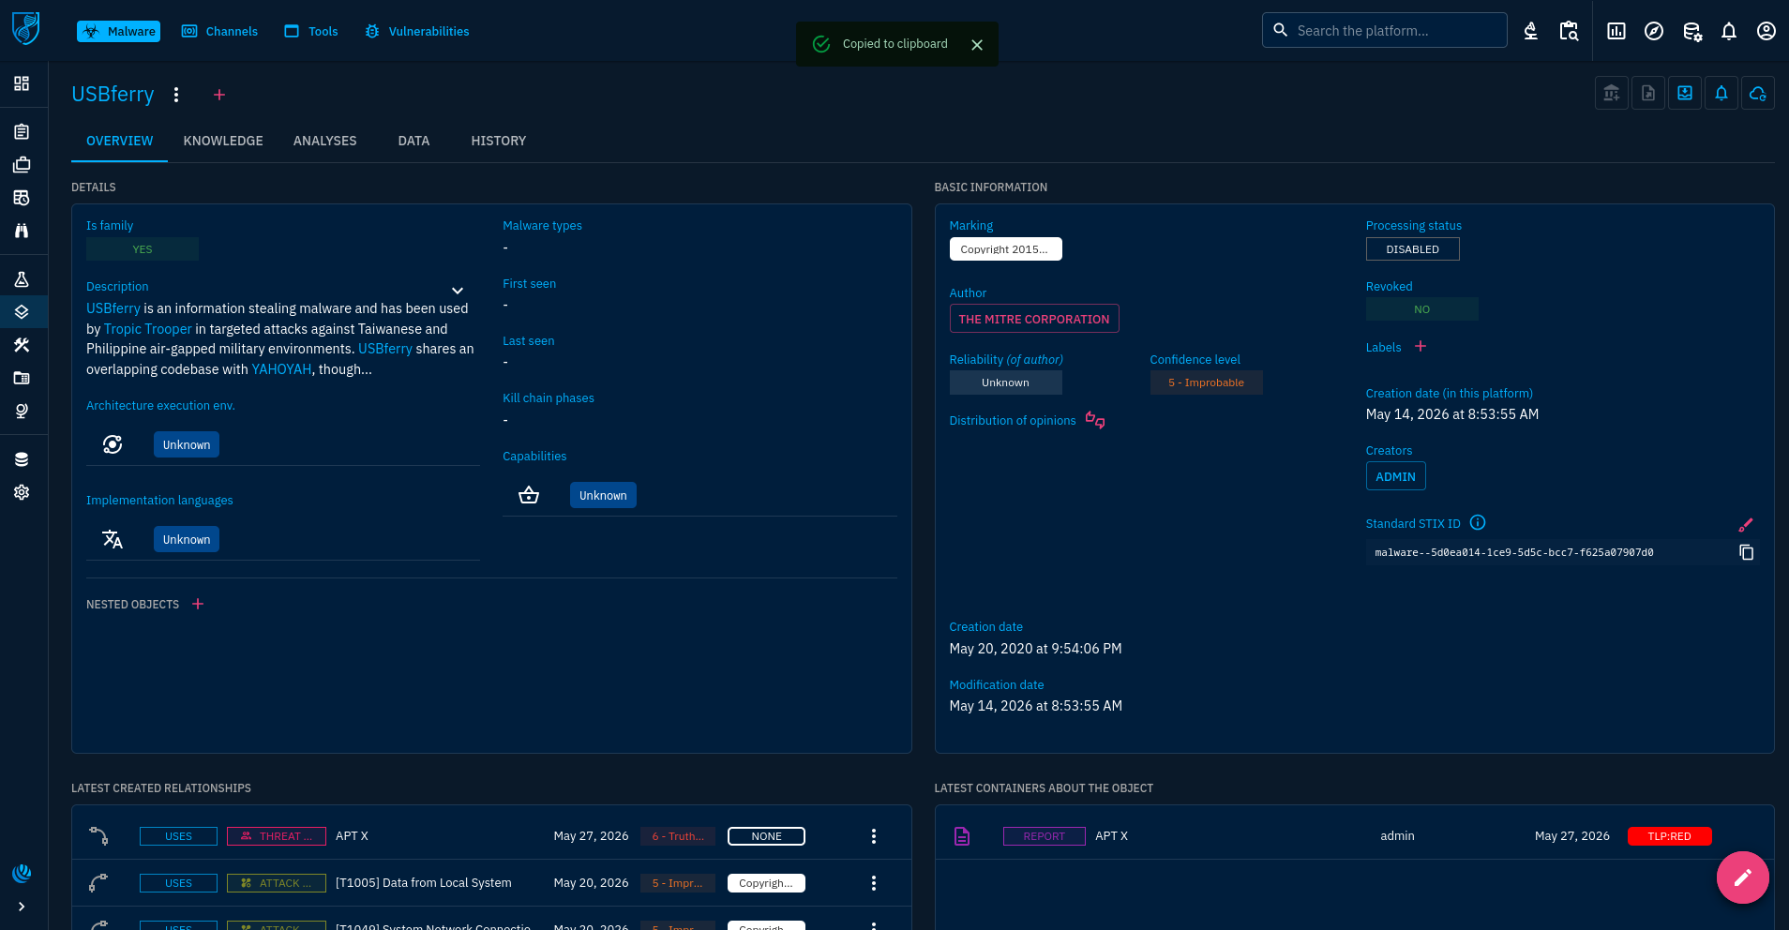Open the data import database-gear icon
The width and height of the screenshot is (1789, 930).
pos(1691,31)
